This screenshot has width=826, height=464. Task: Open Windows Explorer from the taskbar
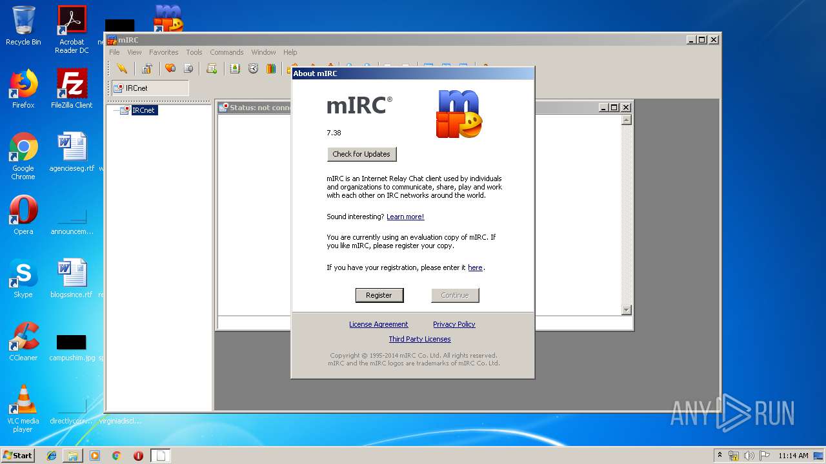(x=73, y=456)
